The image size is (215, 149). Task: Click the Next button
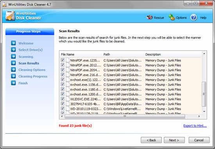click(174, 140)
